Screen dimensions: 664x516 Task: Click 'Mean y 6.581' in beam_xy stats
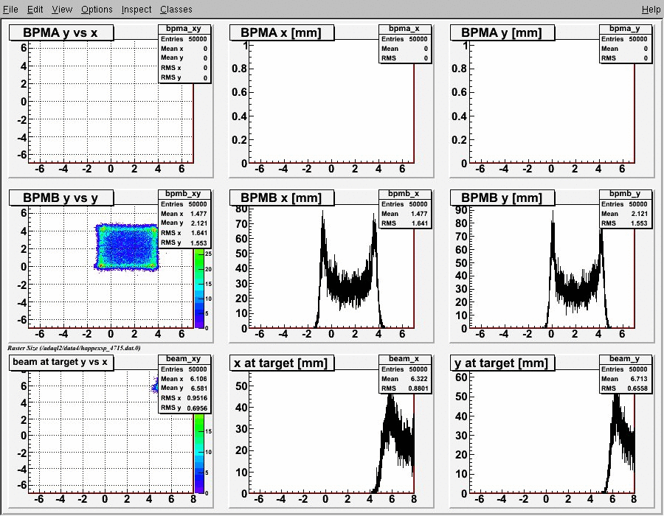(184, 388)
